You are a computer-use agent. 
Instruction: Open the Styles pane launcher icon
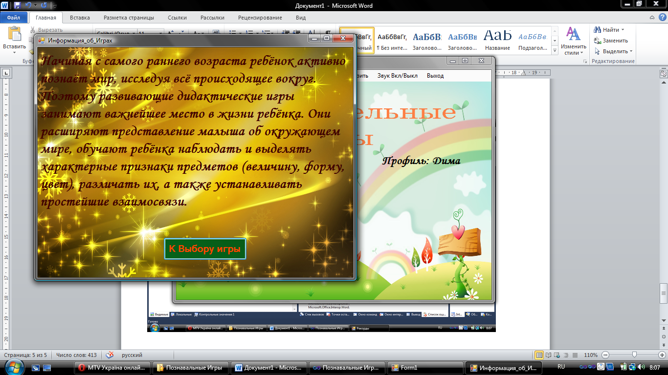(585, 62)
